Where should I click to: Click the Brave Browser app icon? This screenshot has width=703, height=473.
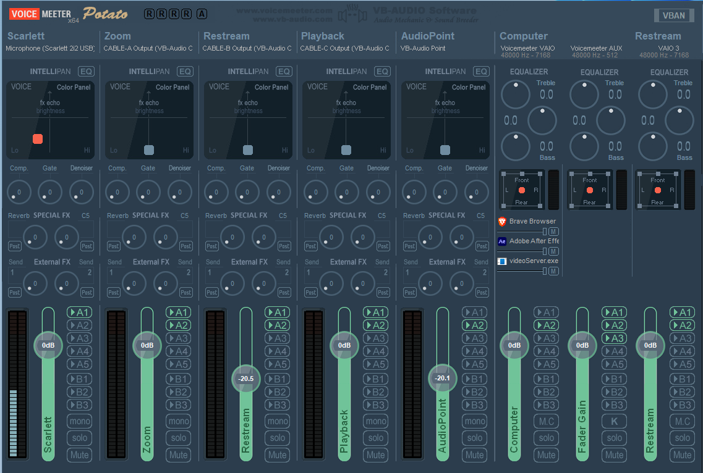point(502,221)
